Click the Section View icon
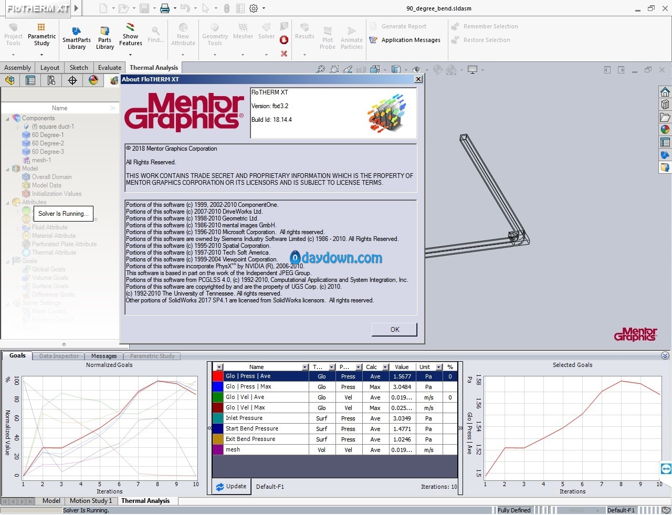Image resolution: width=672 pixels, height=515 pixels. (361, 69)
